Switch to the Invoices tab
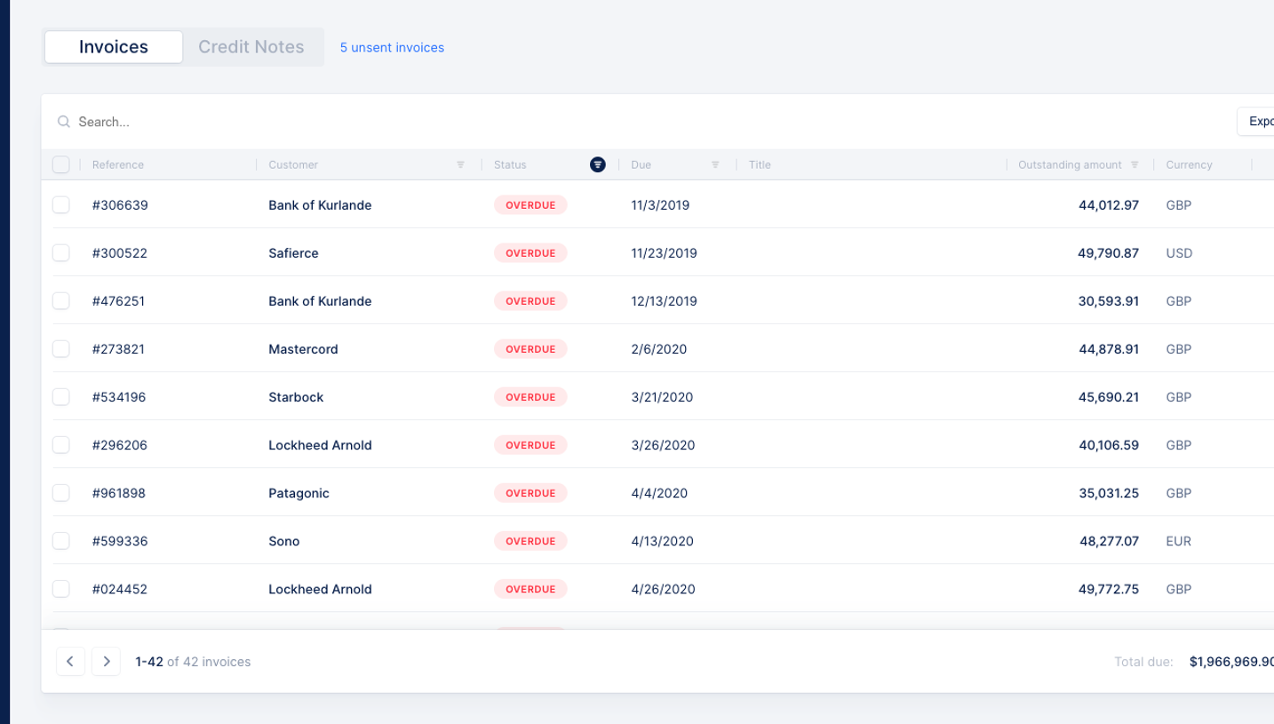 114,47
